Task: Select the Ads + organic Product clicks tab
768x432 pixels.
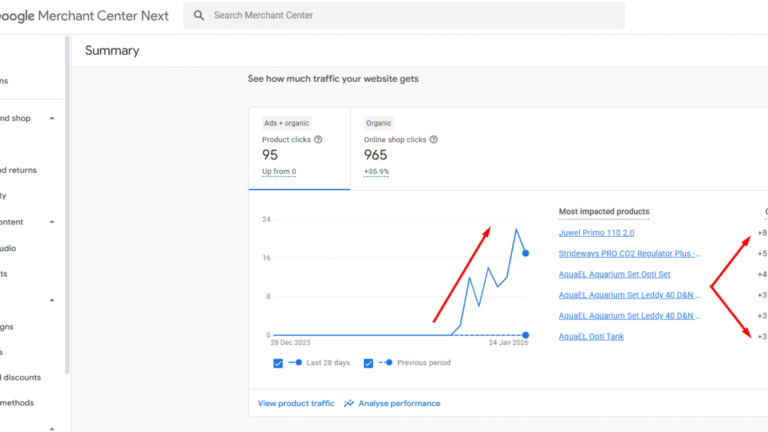Action: pyautogui.click(x=299, y=149)
